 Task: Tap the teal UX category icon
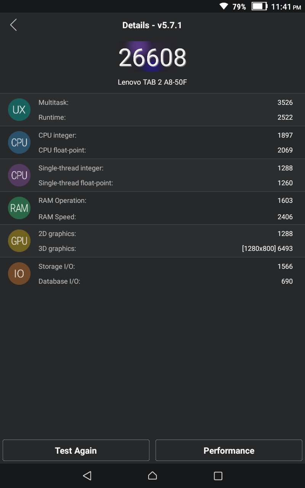19,110
